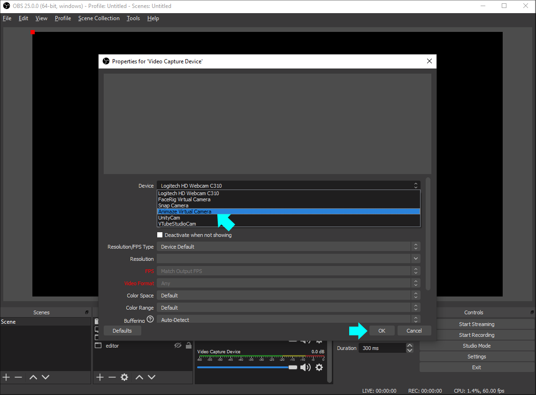Move scene up arrow
This screenshot has width=536, height=395.
click(33, 377)
